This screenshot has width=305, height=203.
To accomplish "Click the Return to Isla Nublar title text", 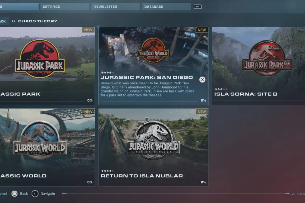I will point(142,176).
